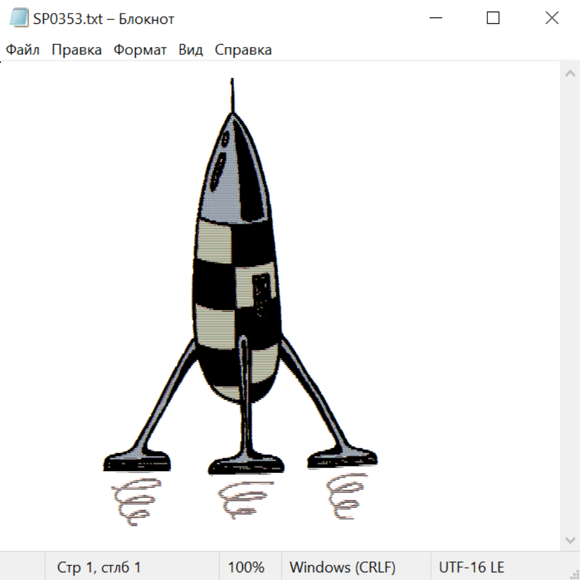The image size is (580, 580).
Task: Click the scrollbar up arrow
Action: (x=570, y=74)
